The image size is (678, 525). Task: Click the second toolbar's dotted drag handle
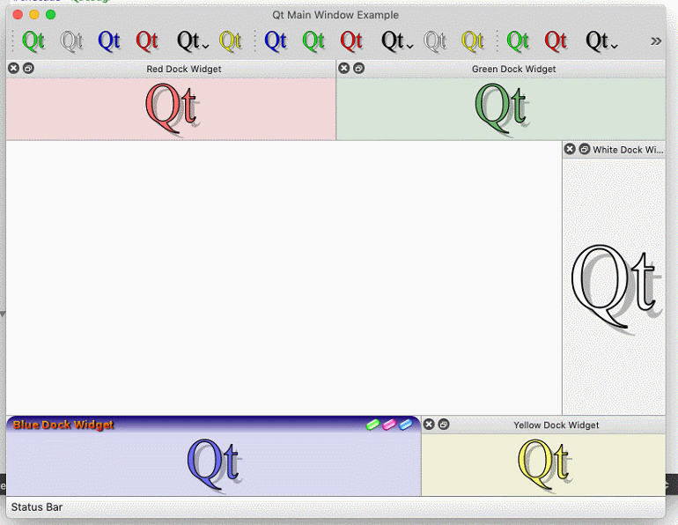coord(255,41)
